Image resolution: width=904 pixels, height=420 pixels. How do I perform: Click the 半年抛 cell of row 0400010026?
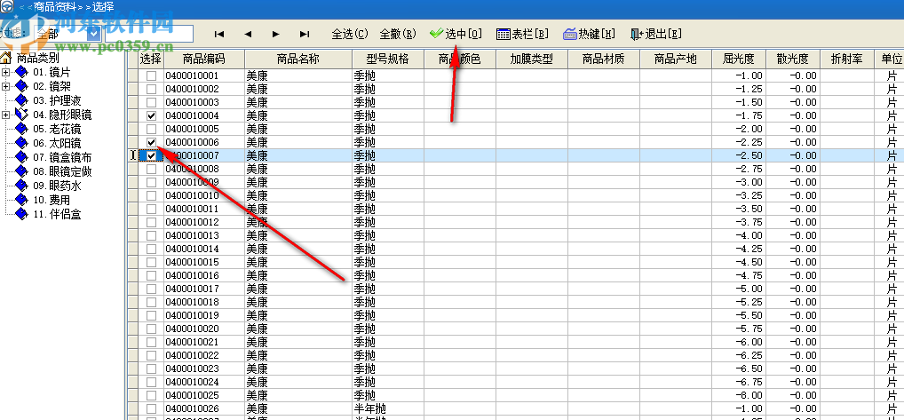click(x=388, y=408)
